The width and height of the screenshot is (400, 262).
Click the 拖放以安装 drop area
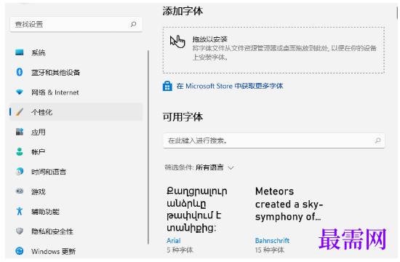[273, 50]
